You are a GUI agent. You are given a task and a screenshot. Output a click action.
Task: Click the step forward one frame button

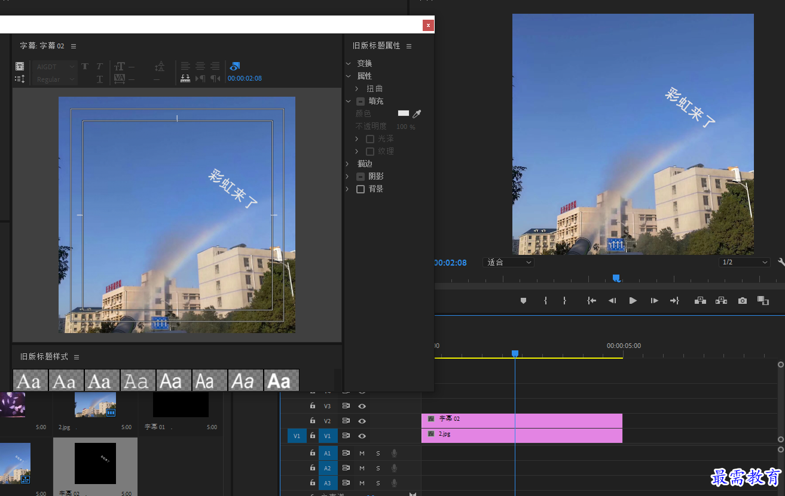(655, 301)
